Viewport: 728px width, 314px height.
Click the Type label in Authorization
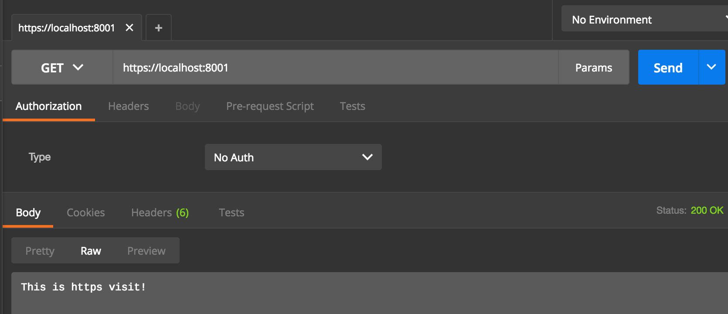pos(40,157)
